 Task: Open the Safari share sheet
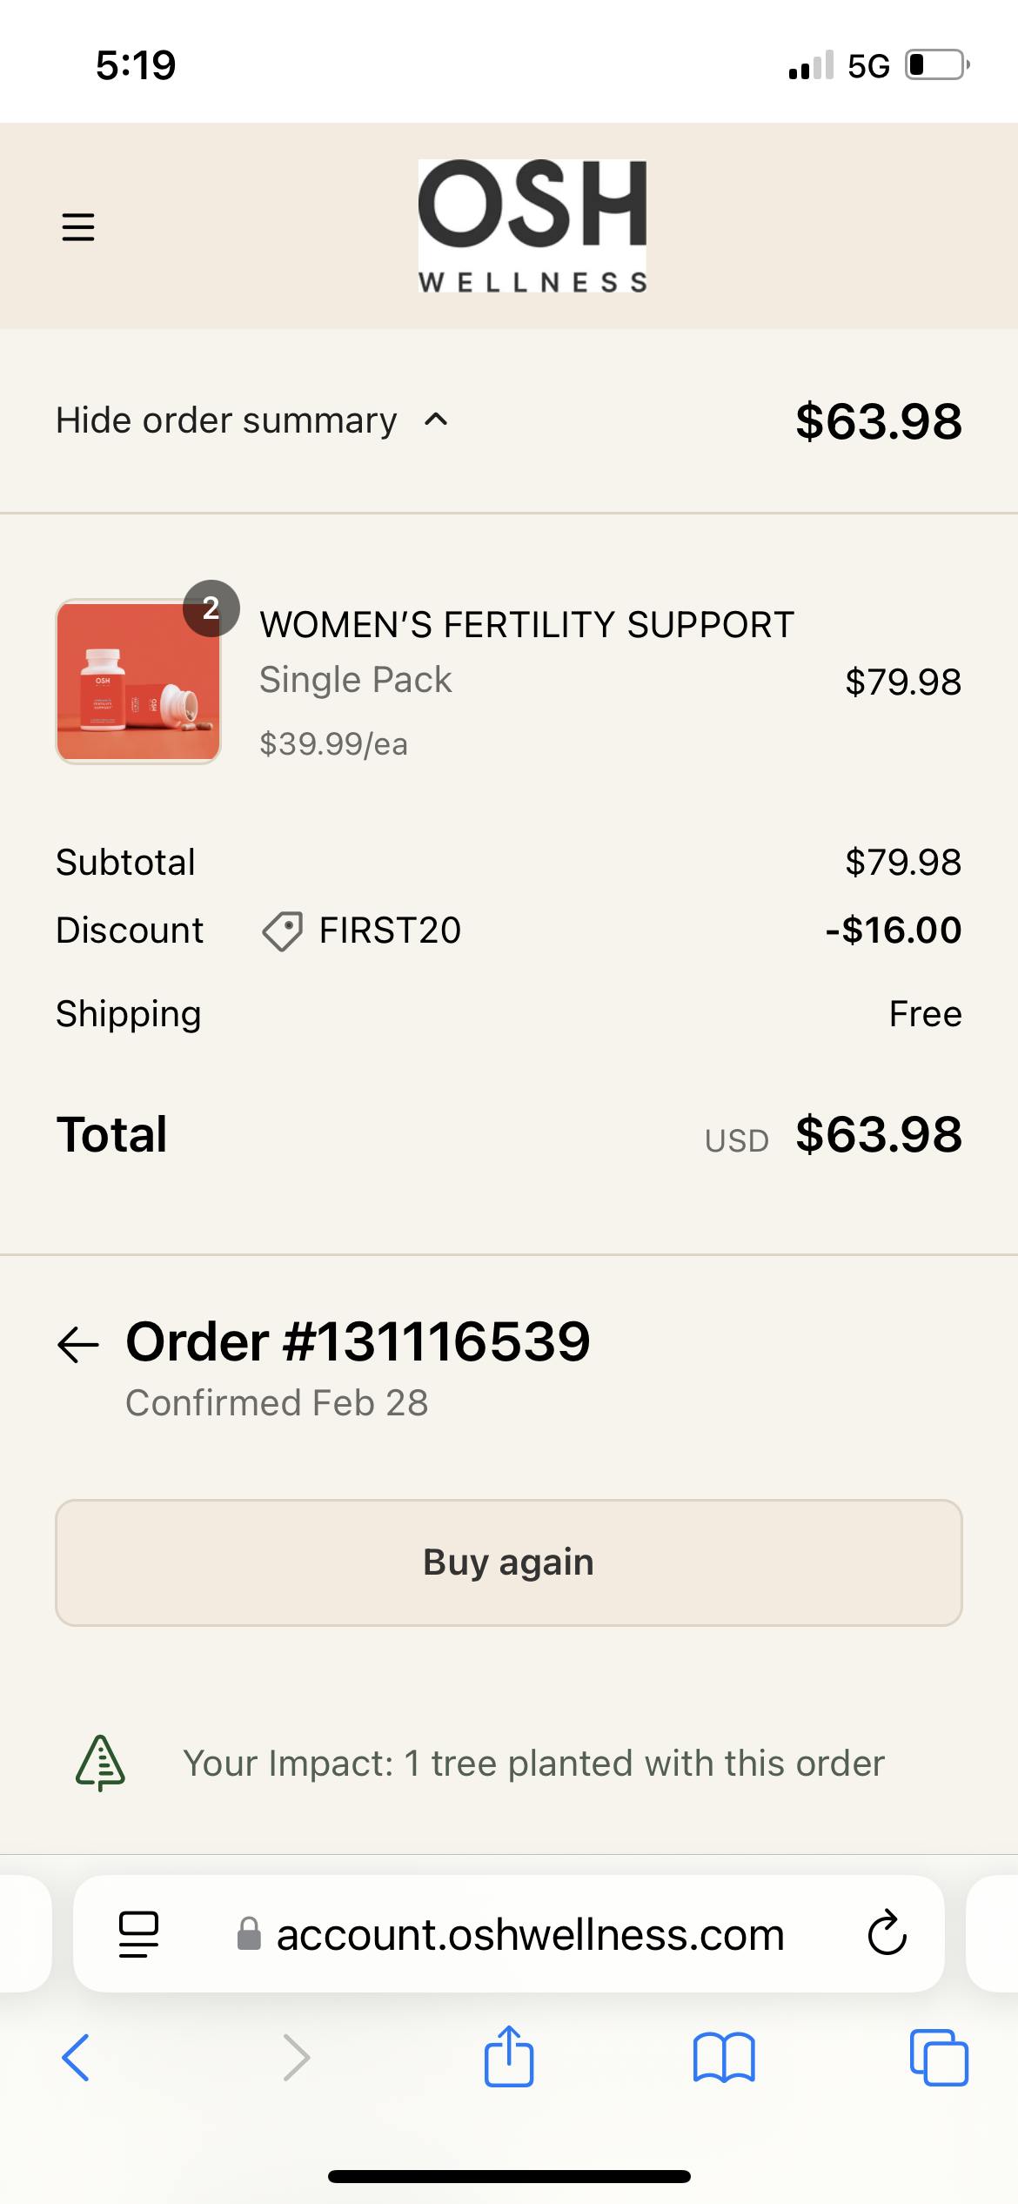509,2056
